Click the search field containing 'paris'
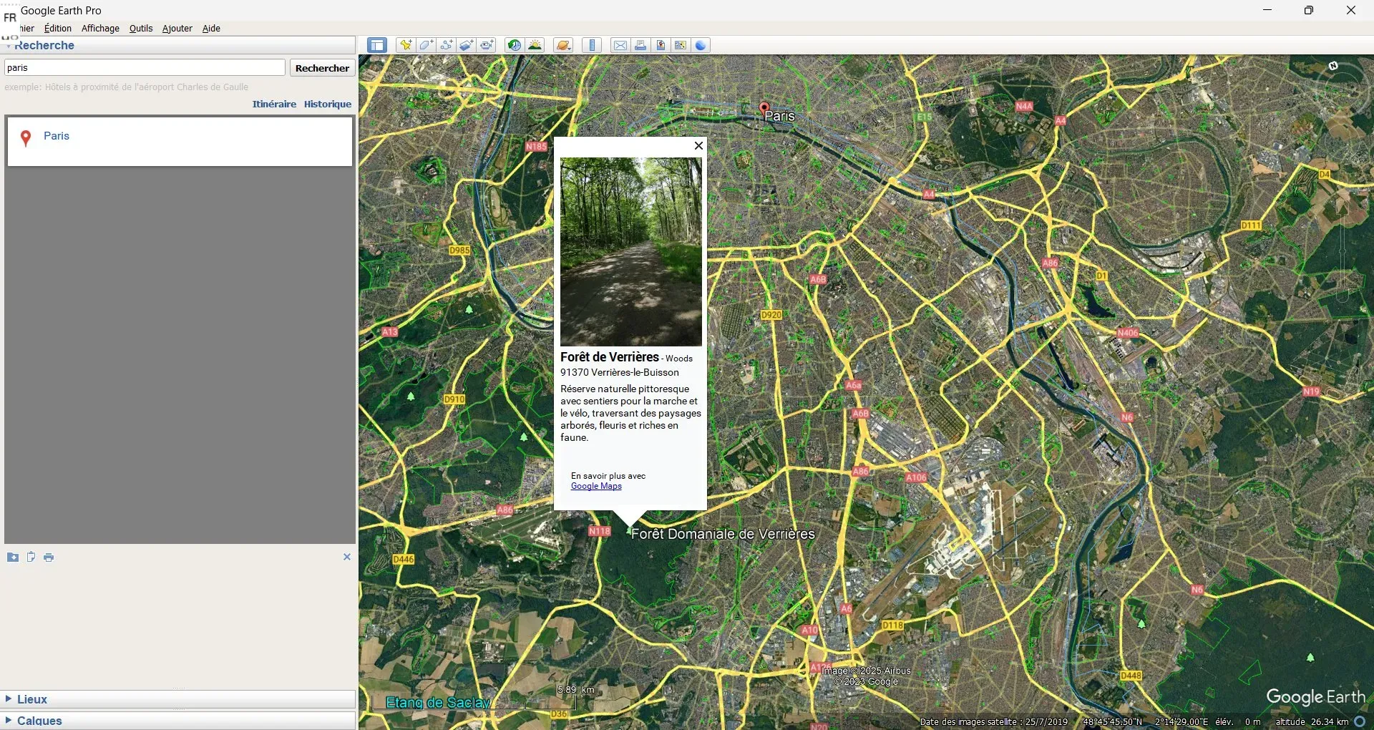Viewport: 1374px width, 730px height. (x=145, y=68)
